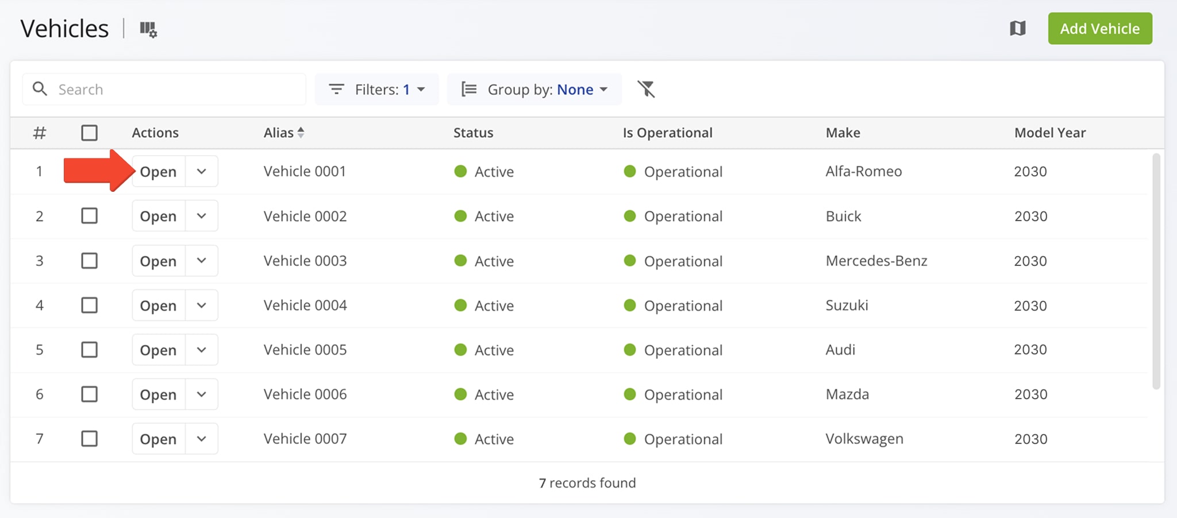Viewport: 1177px width, 518px height.
Task: Click the Audi make cell
Action: coord(840,350)
